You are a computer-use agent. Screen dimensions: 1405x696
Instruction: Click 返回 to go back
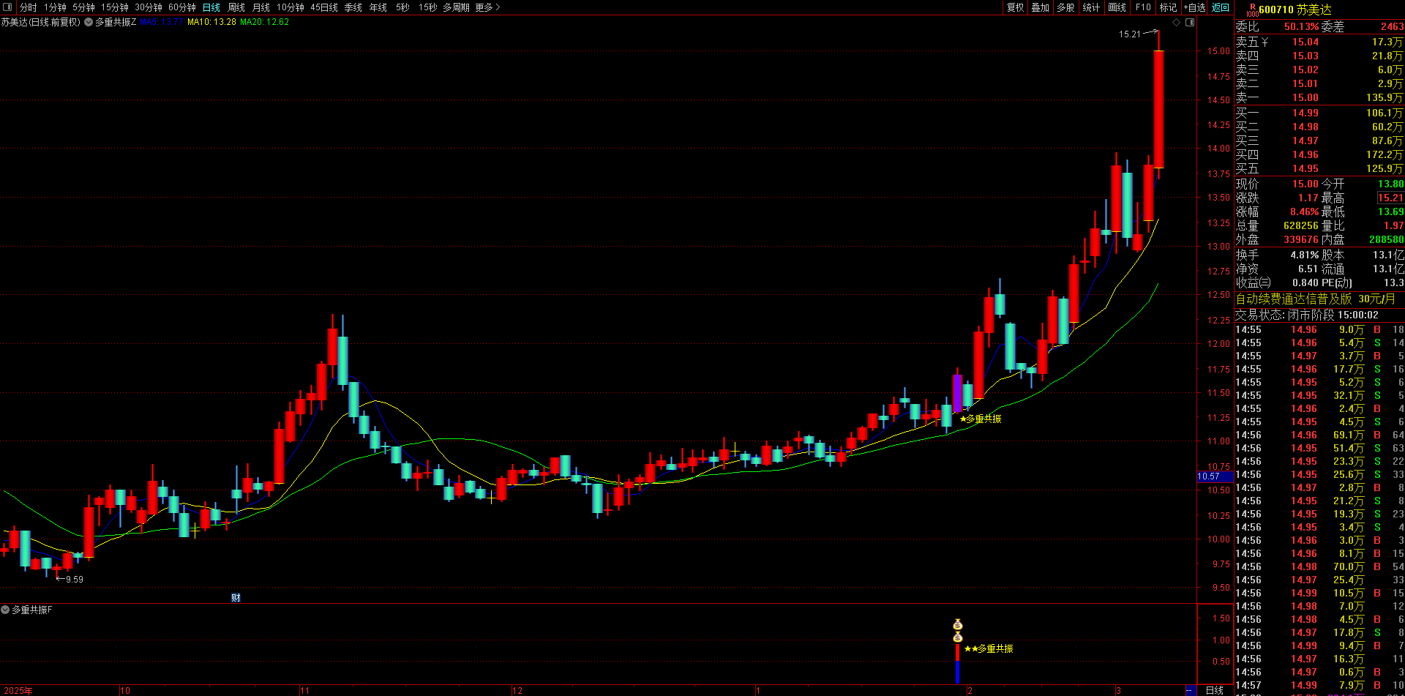point(1221,7)
